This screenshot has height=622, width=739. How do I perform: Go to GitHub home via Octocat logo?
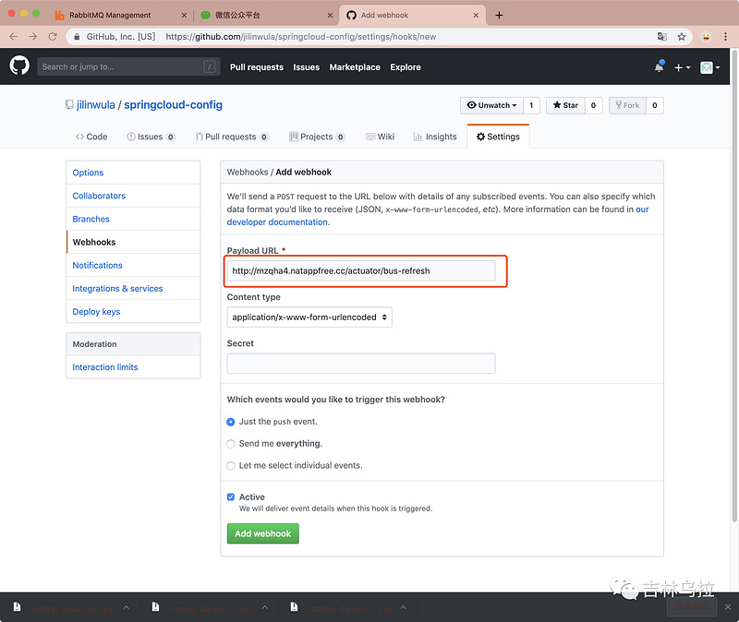click(19, 66)
